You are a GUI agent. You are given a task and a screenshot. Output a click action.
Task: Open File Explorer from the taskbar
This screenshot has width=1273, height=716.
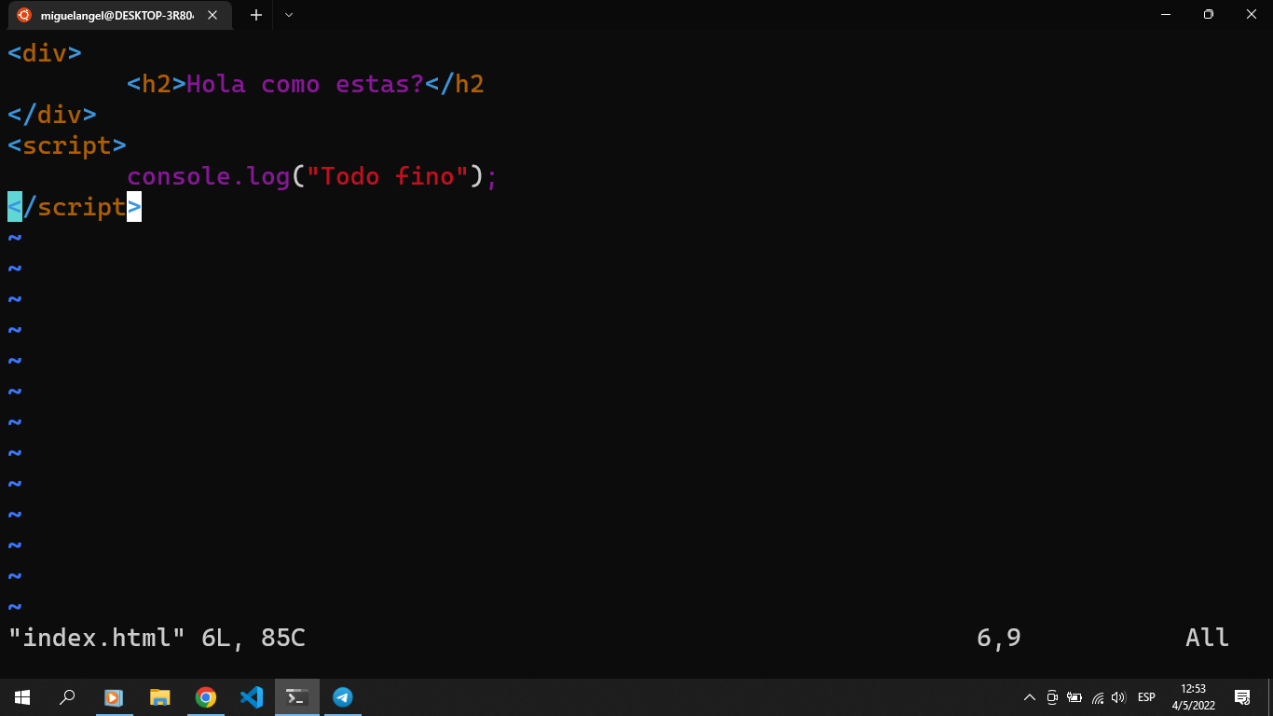[x=159, y=696]
